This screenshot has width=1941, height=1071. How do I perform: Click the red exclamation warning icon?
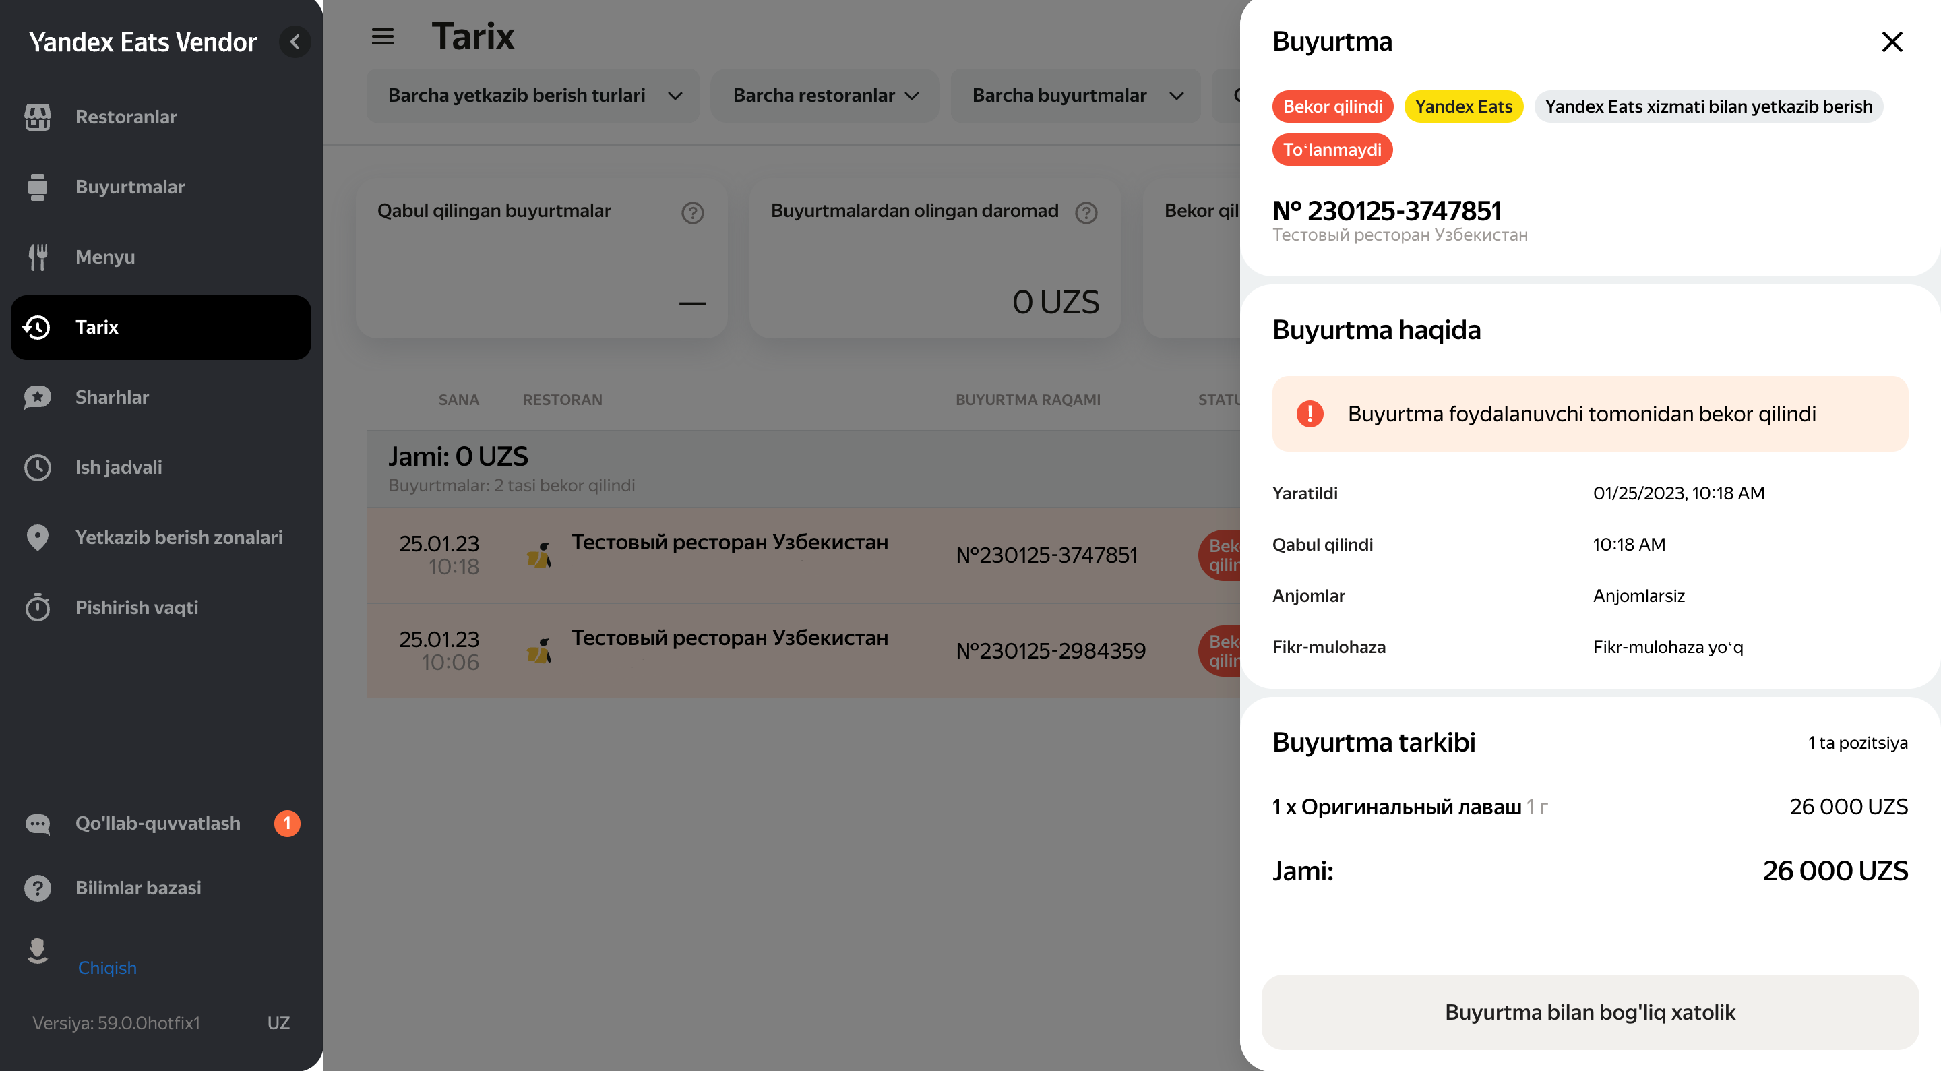tap(1310, 414)
